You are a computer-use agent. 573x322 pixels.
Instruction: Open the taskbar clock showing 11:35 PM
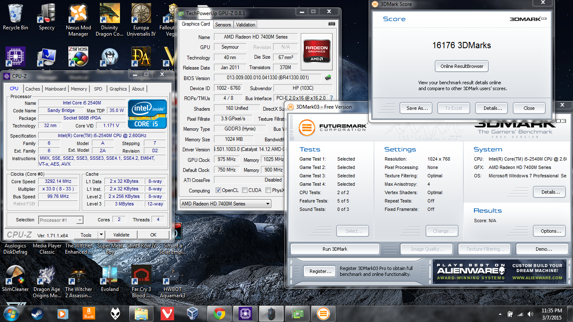click(x=552, y=314)
